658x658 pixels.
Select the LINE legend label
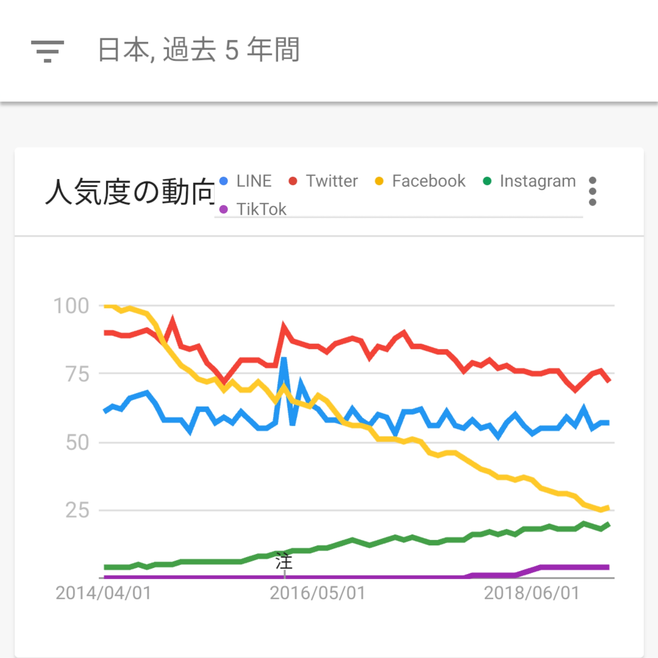254,181
